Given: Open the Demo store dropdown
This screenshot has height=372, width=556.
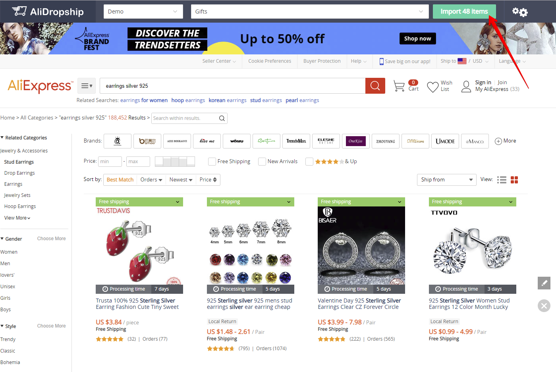Looking at the screenshot, I should (x=143, y=12).
